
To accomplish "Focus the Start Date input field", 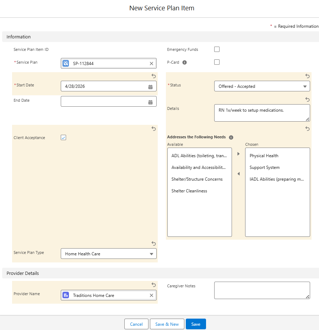I will tap(108, 86).
